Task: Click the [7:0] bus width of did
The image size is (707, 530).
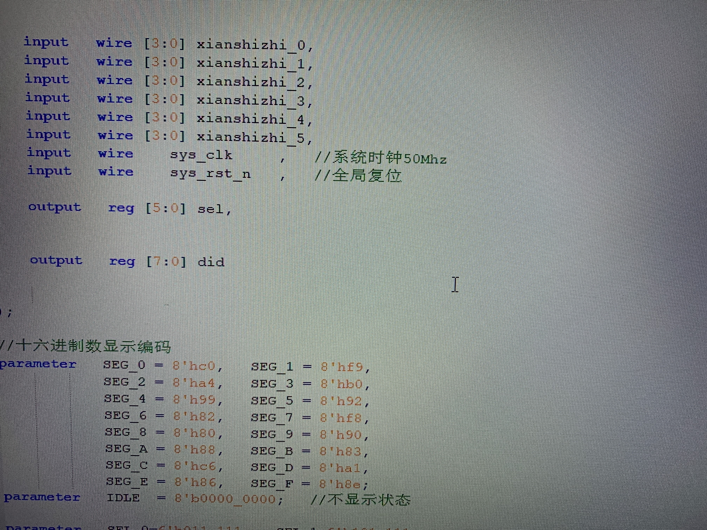Action: (166, 262)
